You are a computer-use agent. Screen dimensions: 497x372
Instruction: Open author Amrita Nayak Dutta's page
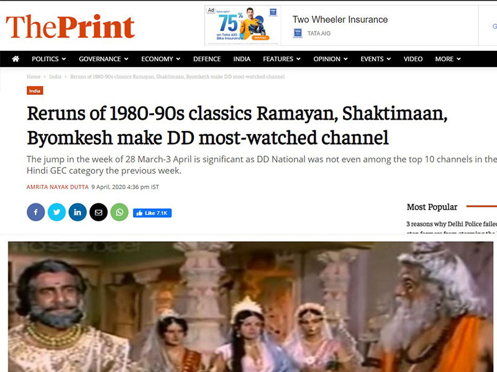[57, 187]
